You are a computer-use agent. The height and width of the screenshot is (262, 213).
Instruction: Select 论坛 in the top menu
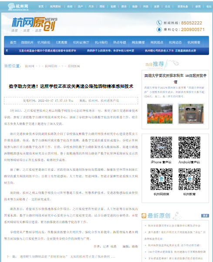coord(209,7)
